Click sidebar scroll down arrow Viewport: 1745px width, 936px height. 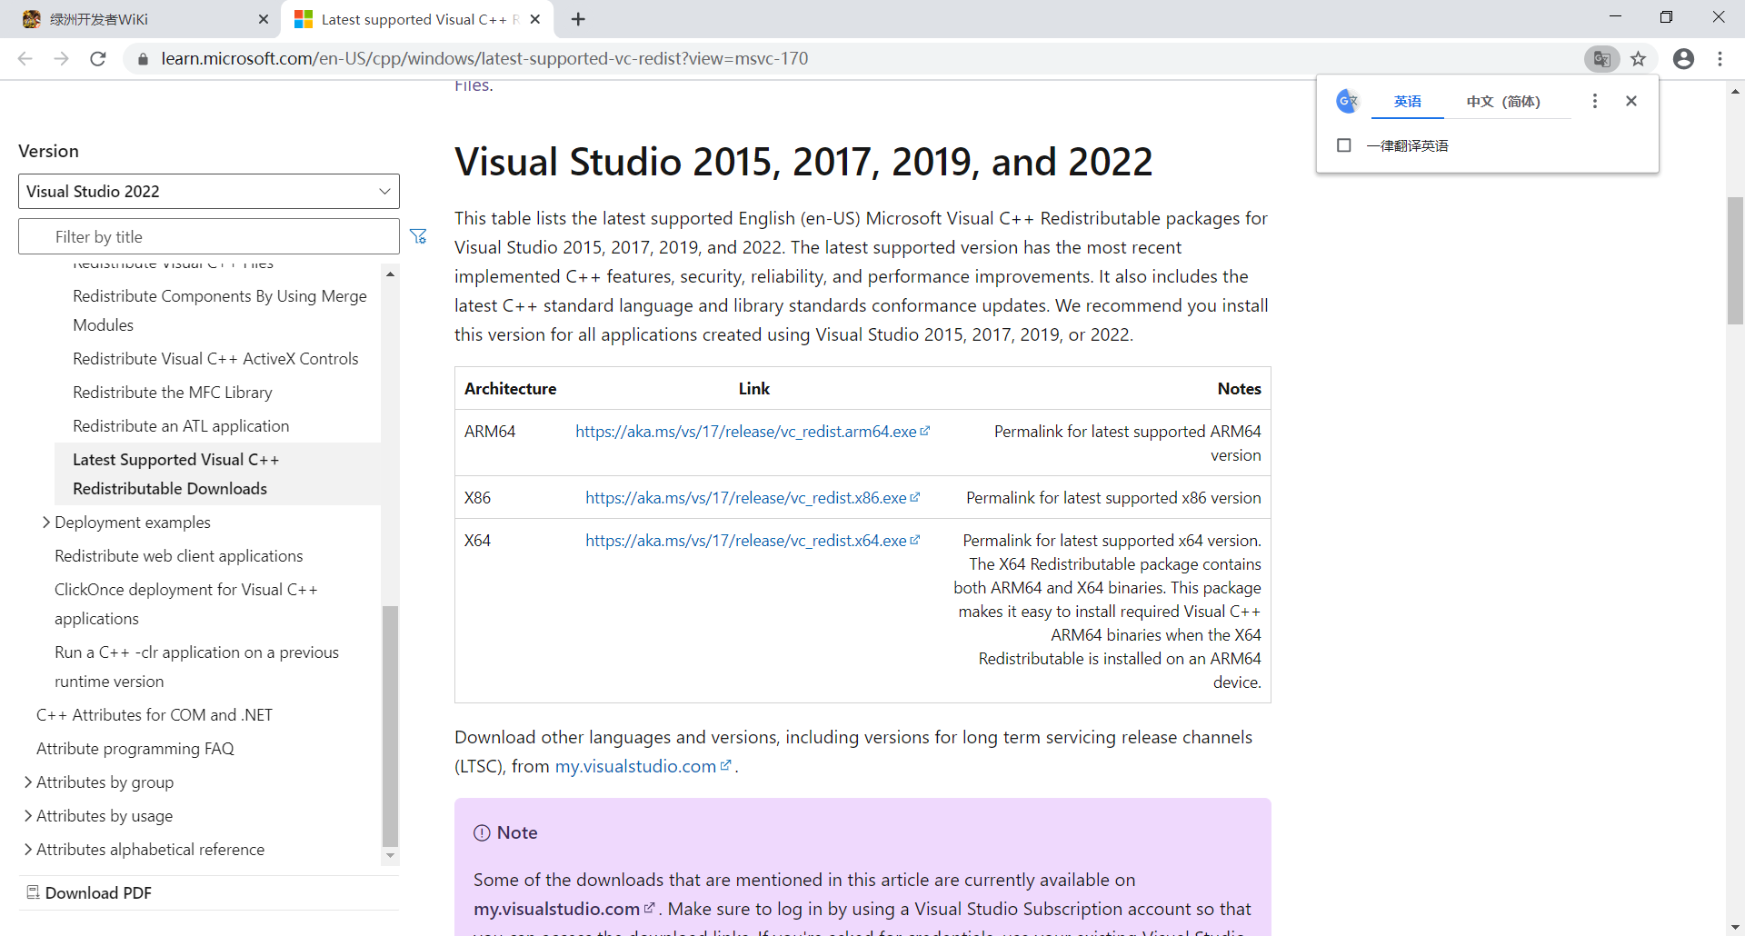point(390,855)
